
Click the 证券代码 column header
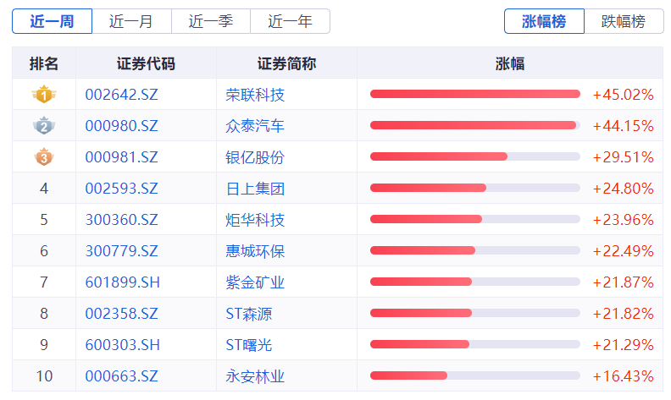click(x=146, y=63)
